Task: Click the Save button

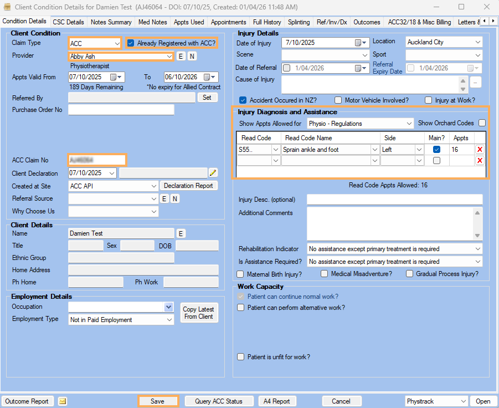Action: (157, 401)
